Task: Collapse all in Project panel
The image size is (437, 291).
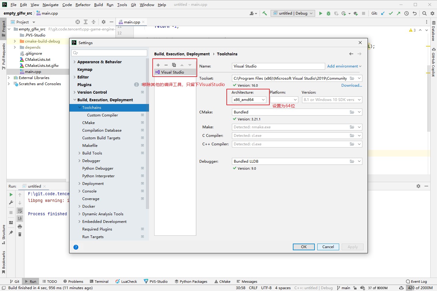Action: coord(94,22)
